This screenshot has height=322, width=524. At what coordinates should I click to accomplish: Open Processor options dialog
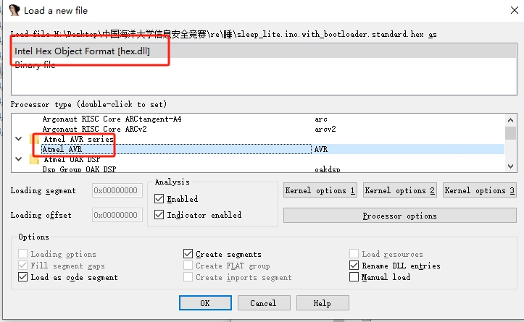click(399, 216)
